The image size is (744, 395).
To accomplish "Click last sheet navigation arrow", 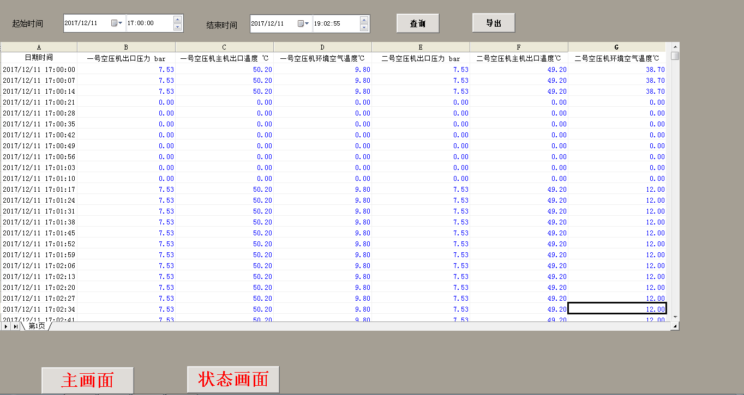I will coord(15,326).
